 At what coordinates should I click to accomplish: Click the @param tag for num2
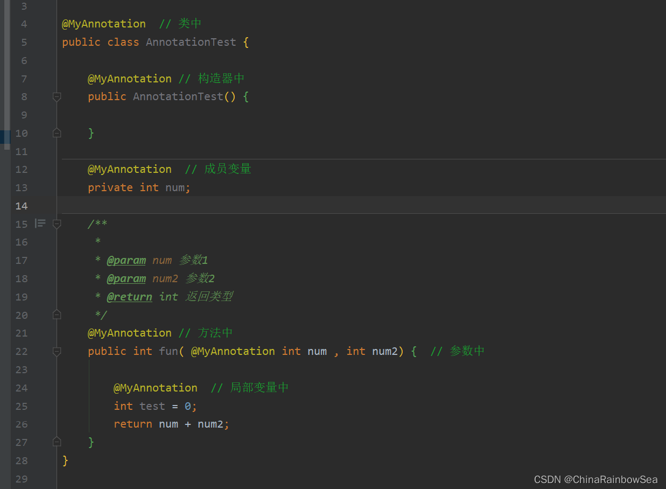tap(127, 278)
